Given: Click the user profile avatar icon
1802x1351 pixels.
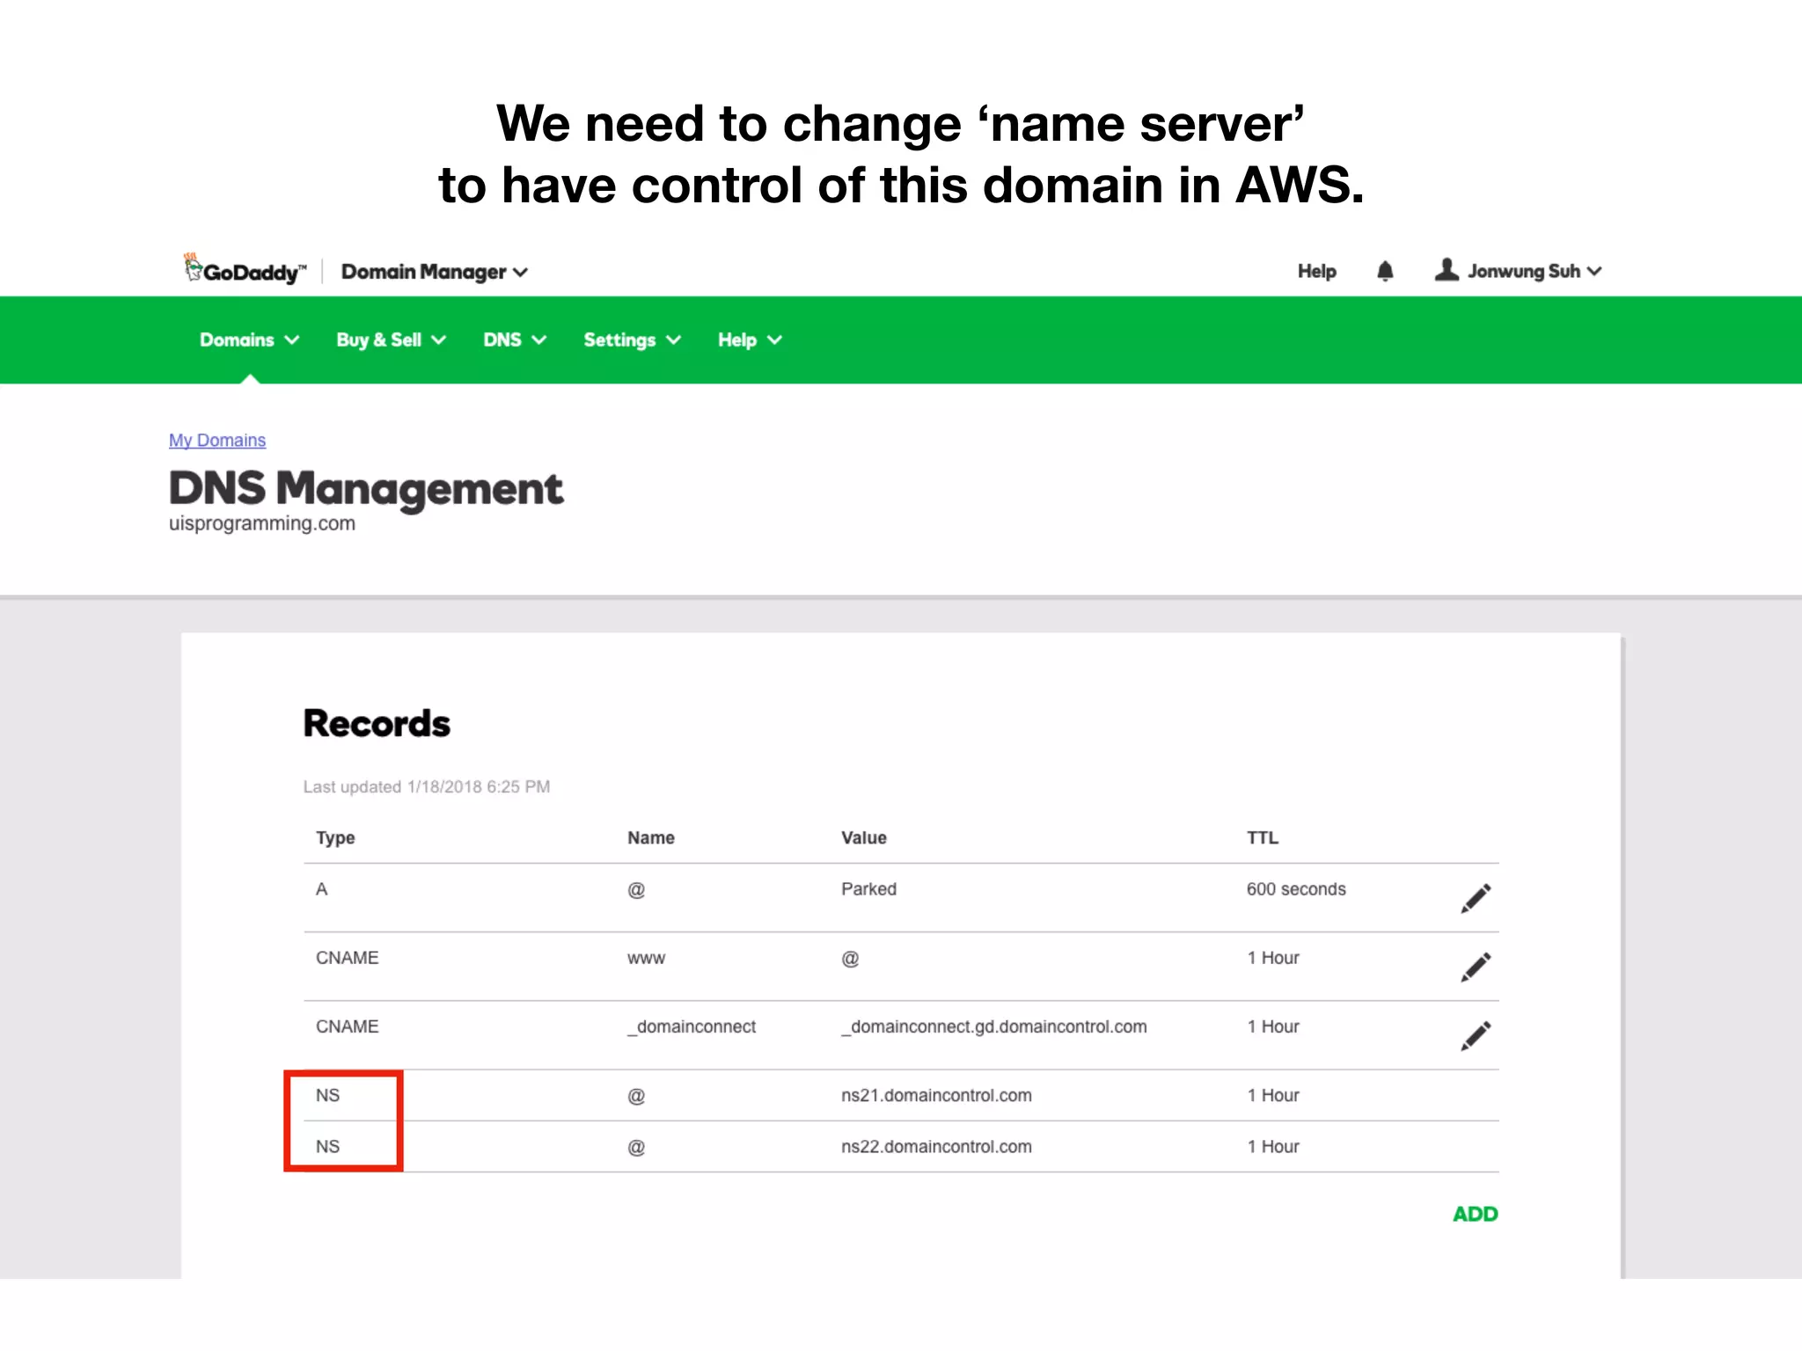Looking at the screenshot, I should tap(1447, 270).
